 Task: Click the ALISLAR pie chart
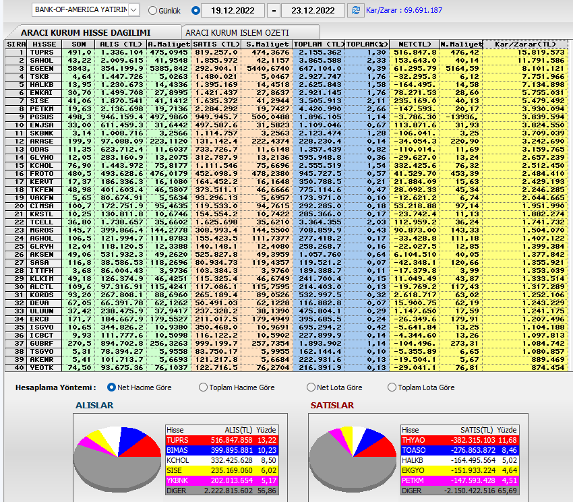pyautogui.click(x=118, y=459)
